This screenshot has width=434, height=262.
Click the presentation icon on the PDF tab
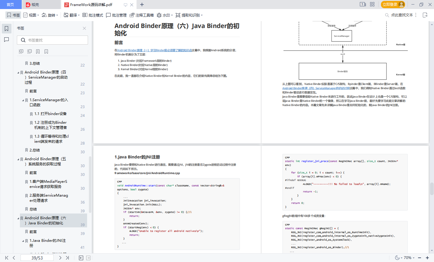pyautogui.click(x=125, y=5)
